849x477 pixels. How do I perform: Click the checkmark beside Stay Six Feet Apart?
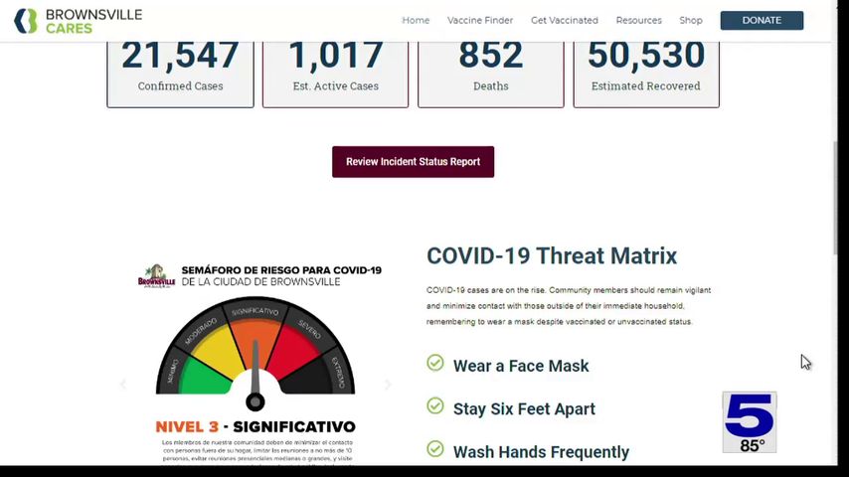(434, 405)
